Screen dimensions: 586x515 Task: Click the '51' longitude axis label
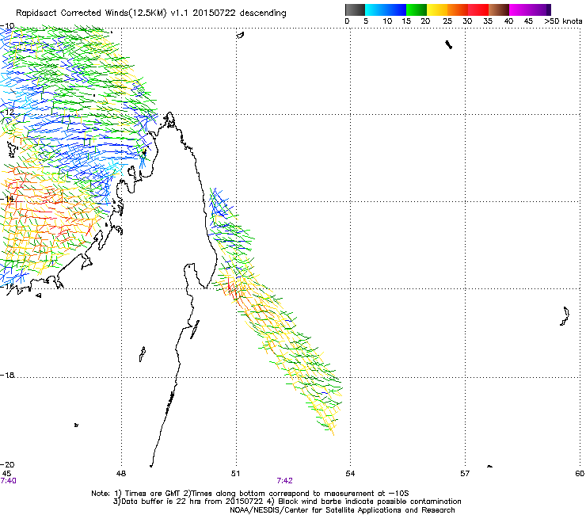(x=235, y=474)
